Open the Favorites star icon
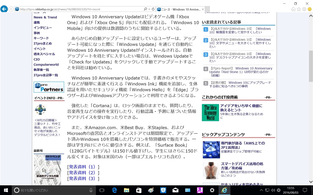313x195 pixels. pos(299,9)
